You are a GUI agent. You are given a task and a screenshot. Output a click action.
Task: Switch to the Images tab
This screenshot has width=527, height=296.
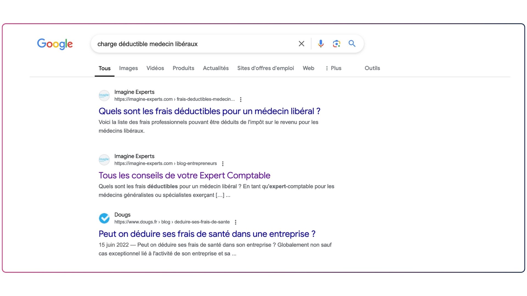[128, 68]
